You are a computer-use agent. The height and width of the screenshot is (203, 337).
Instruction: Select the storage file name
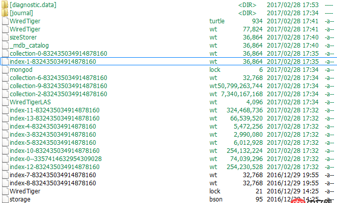coord(20,199)
